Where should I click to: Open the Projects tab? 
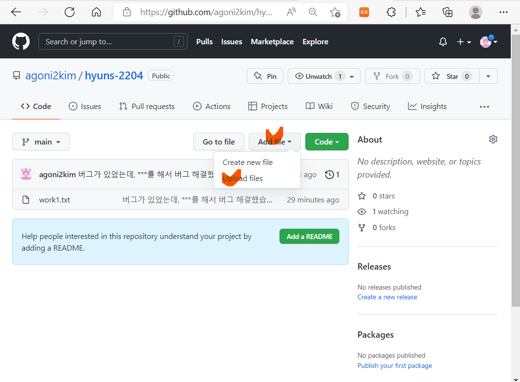click(268, 107)
